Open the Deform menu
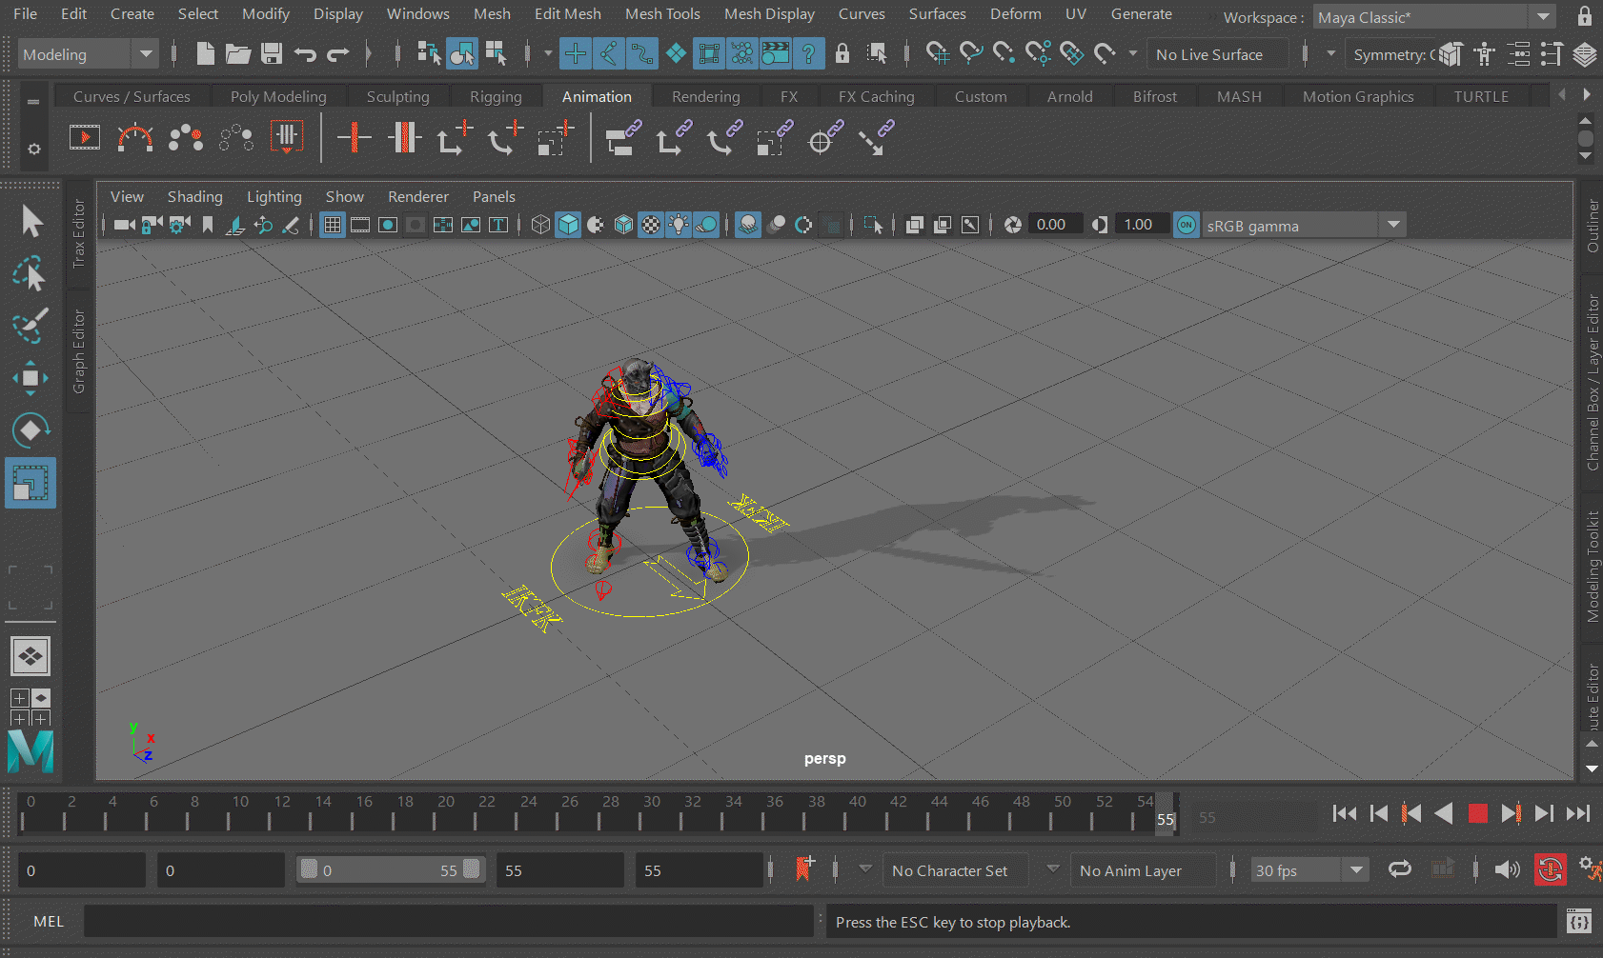Screen dimensions: 1603x958 (1015, 14)
